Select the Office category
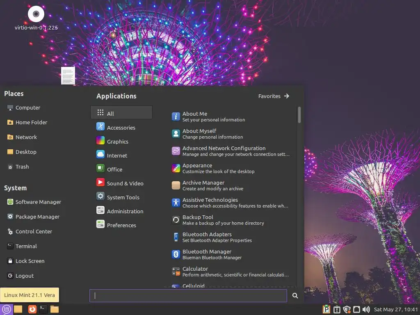 tap(121, 169)
